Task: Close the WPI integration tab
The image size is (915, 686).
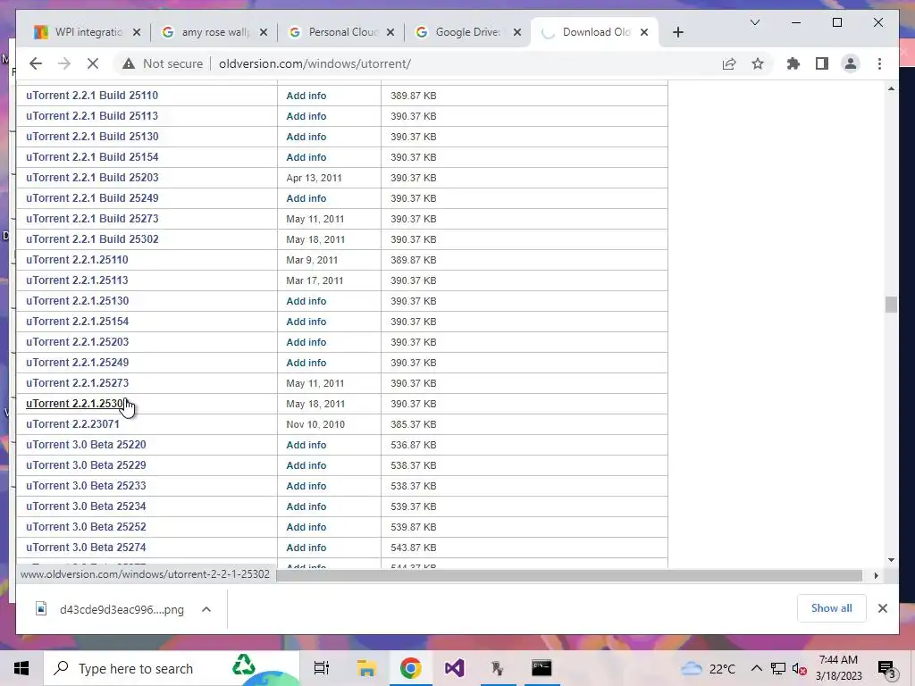Action: click(137, 32)
